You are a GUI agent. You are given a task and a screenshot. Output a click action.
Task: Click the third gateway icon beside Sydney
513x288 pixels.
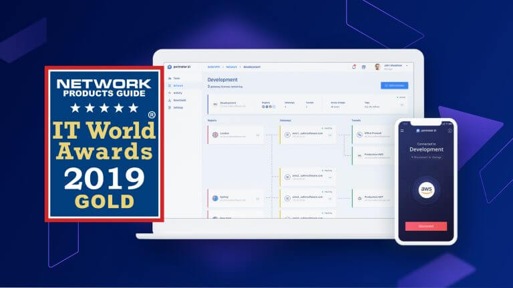[x=287, y=198]
